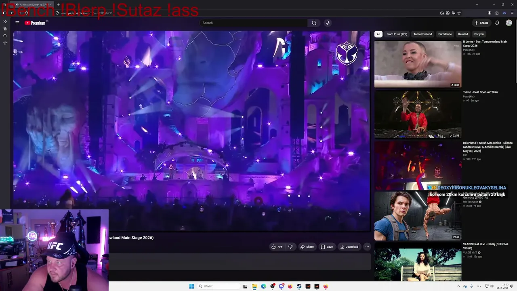
Task: Select the Eurodance filter chip
Action: (445, 34)
